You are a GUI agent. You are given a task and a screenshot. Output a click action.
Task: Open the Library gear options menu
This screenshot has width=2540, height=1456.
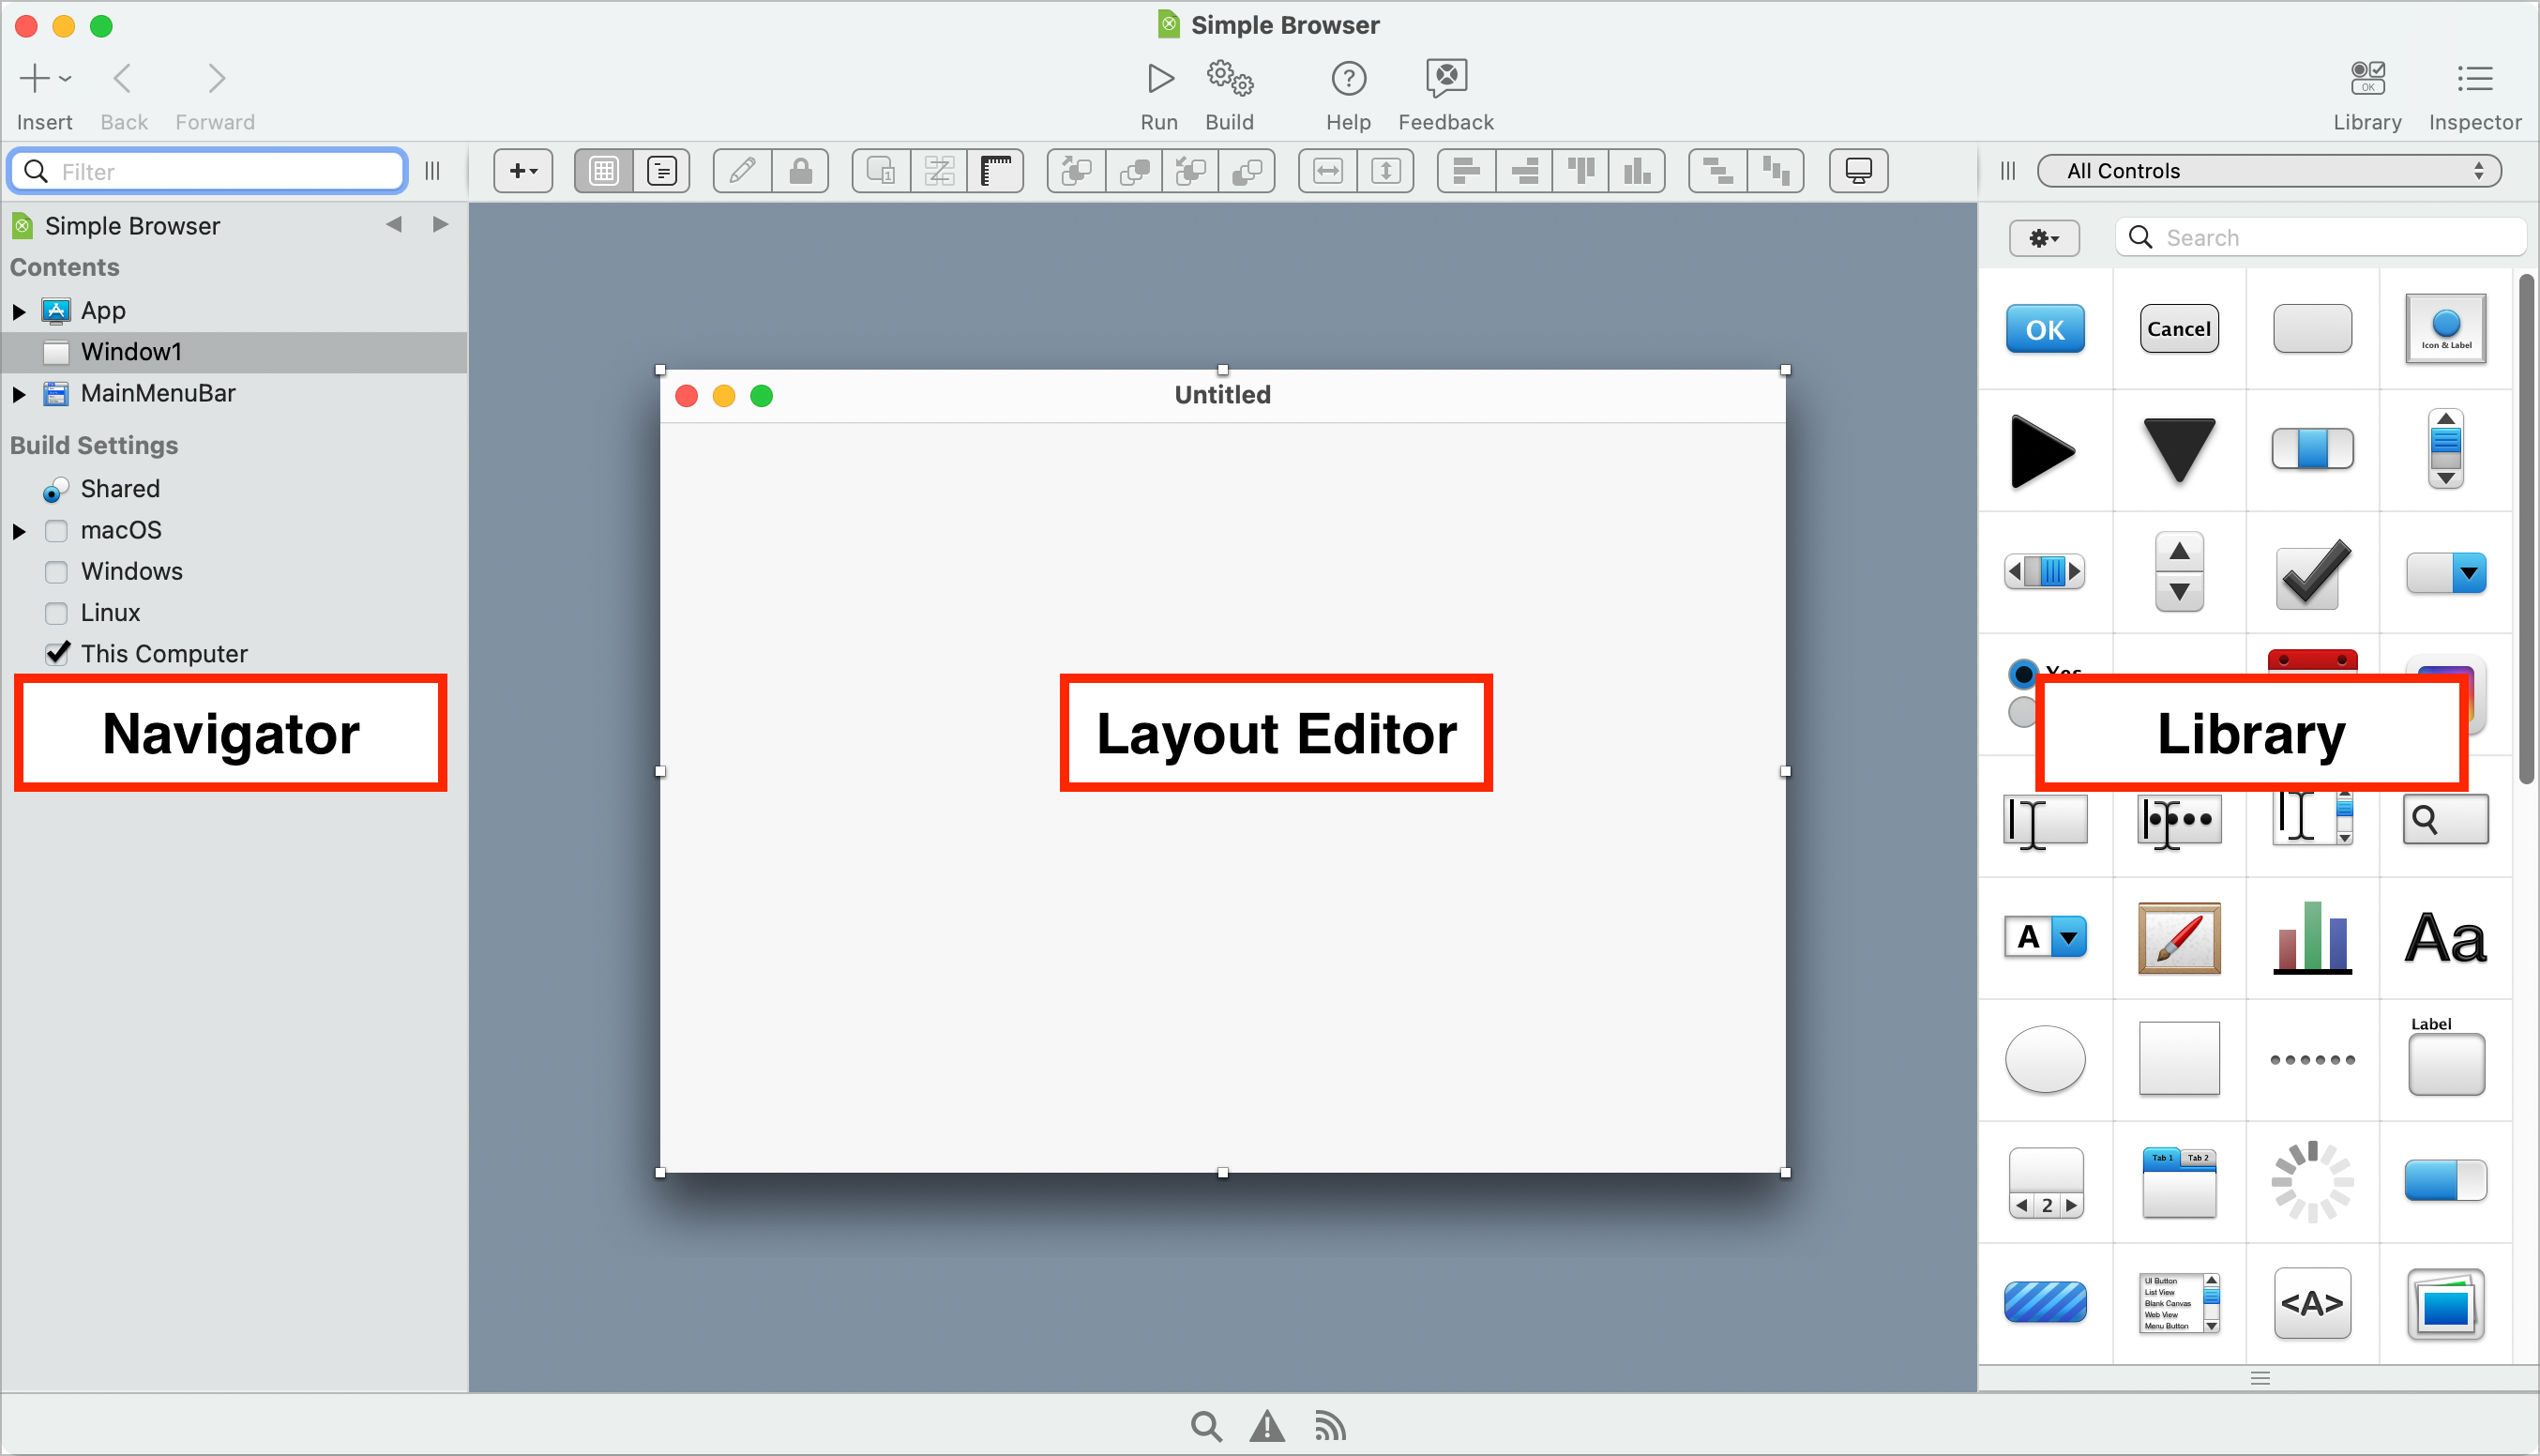coord(2043,237)
